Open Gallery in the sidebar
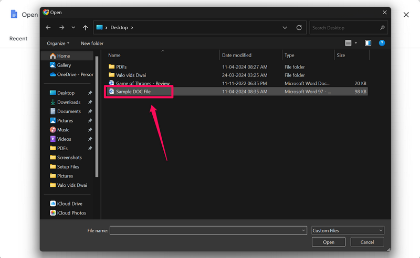 64,65
